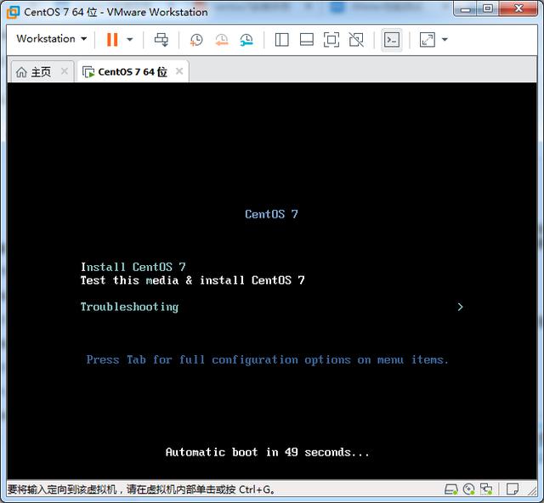Take a snapshot of this virtual machine
The width and height of the screenshot is (544, 503).
(x=196, y=40)
